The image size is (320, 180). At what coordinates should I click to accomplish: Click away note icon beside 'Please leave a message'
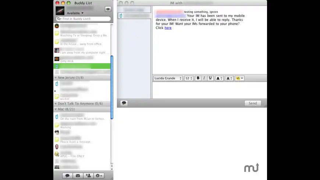tap(57, 140)
